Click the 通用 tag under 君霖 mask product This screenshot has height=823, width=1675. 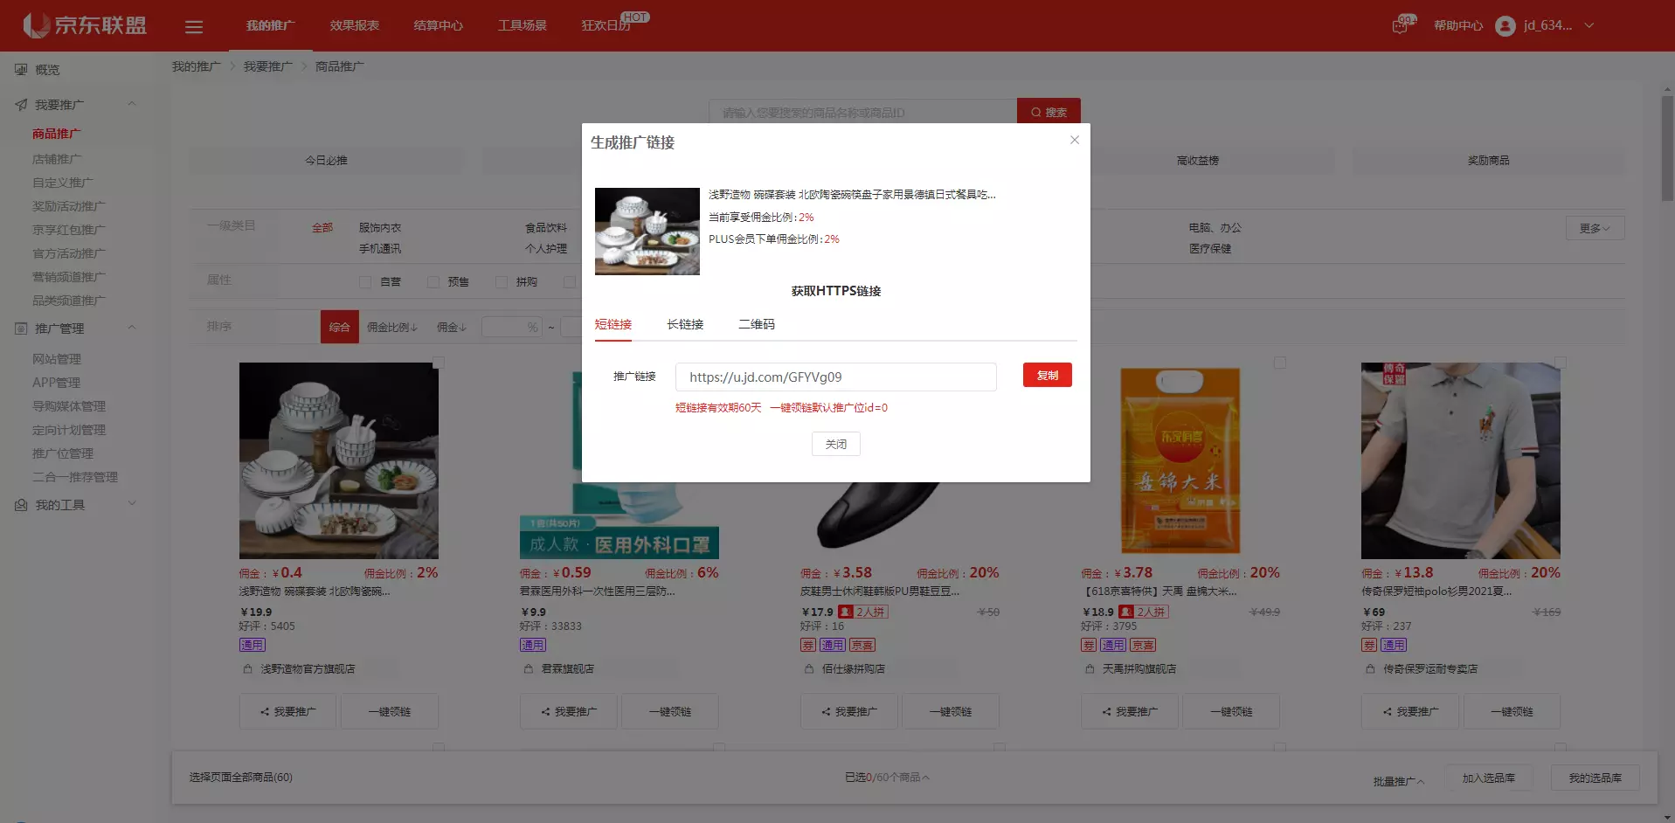[x=532, y=645]
